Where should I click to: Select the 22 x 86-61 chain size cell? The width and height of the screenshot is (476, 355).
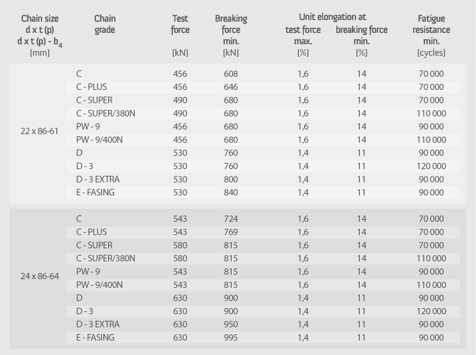point(39,131)
